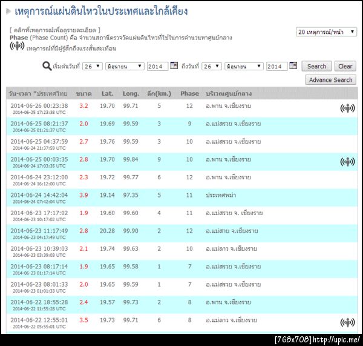Open the 2014-06-24 14:42:04 earthquake event
Screen dimensions: 363x346
point(182,198)
